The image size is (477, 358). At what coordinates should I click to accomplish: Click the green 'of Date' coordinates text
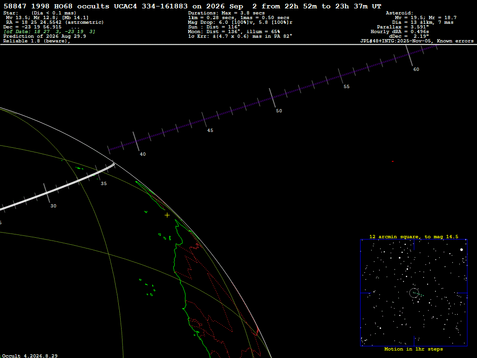49,32
